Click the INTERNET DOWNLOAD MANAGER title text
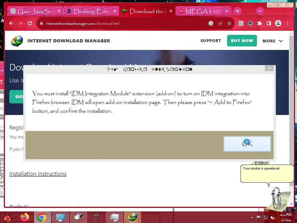The height and width of the screenshot is (223, 297). pyautogui.click(x=68, y=41)
